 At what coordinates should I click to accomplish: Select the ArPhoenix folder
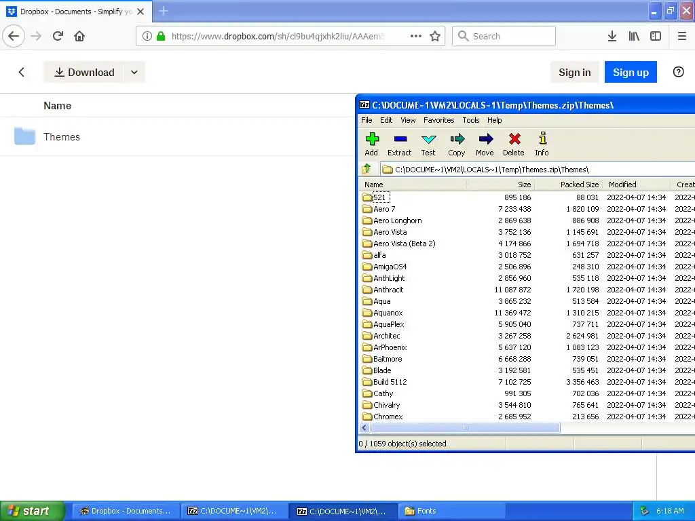tap(390, 347)
